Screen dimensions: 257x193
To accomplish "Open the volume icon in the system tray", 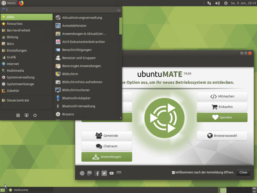I will pos(218,3).
